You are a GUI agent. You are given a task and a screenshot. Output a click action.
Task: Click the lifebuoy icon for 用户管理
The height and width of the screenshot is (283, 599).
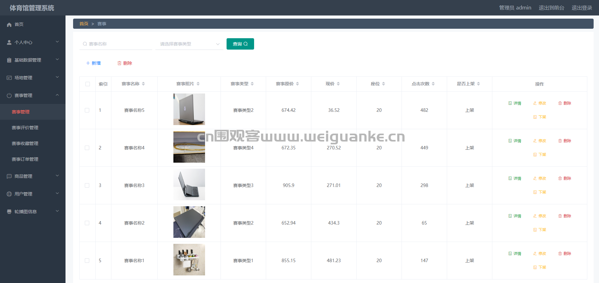pyautogui.click(x=9, y=194)
